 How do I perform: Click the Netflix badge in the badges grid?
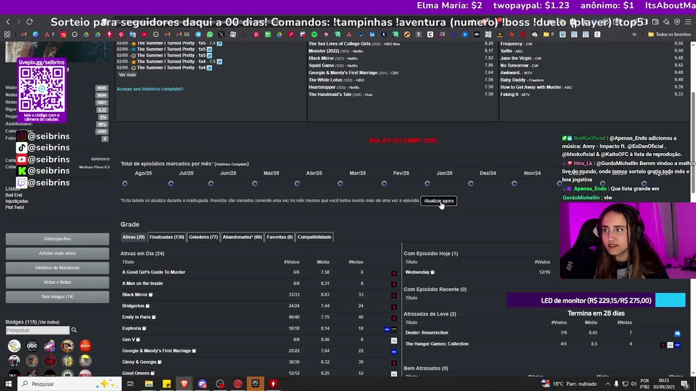85,374
